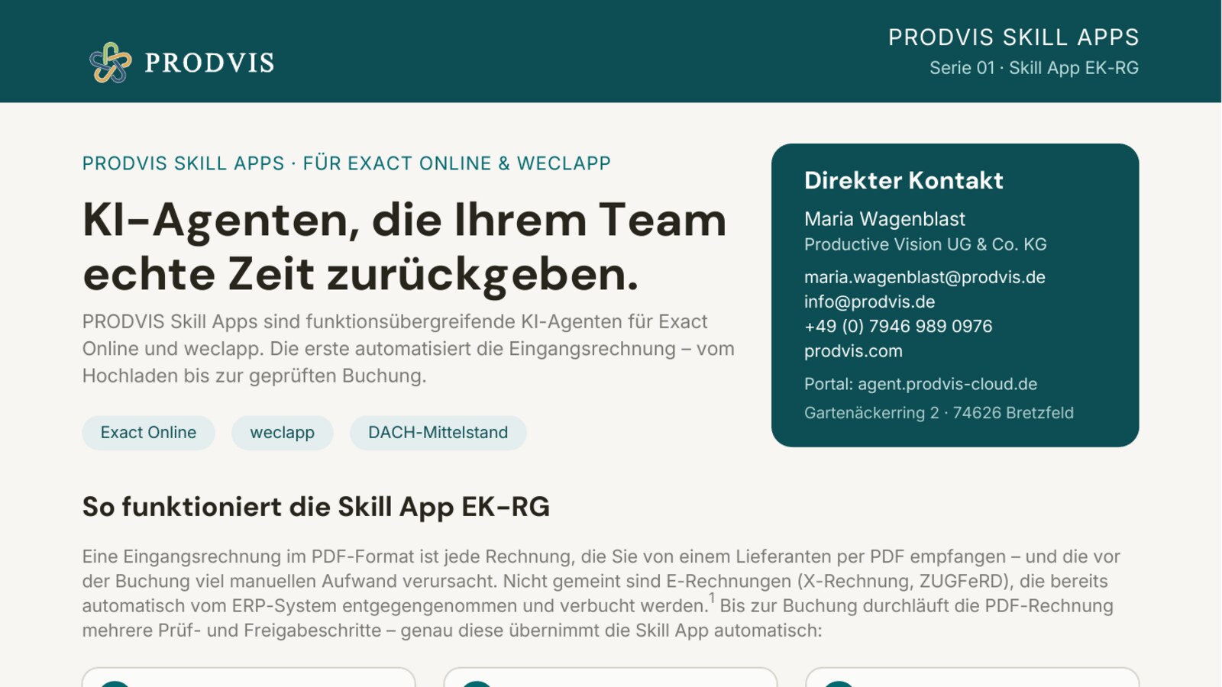Open the prodvis.com website link

click(853, 351)
